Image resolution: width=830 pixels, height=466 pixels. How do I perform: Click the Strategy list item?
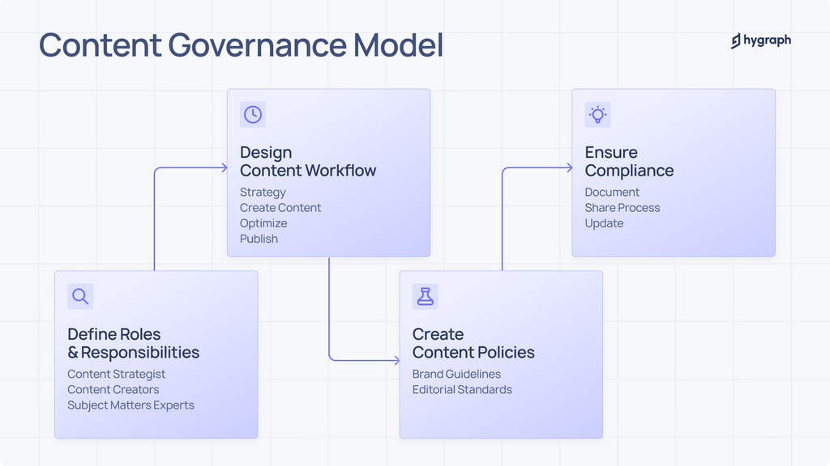point(263,192)
